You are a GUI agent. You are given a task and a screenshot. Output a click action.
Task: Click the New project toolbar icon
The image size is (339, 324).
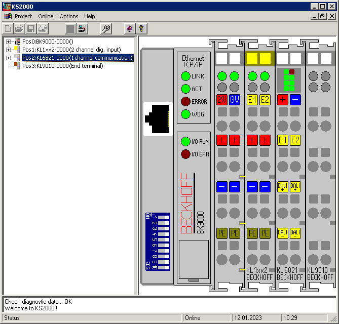click(8, 29)
